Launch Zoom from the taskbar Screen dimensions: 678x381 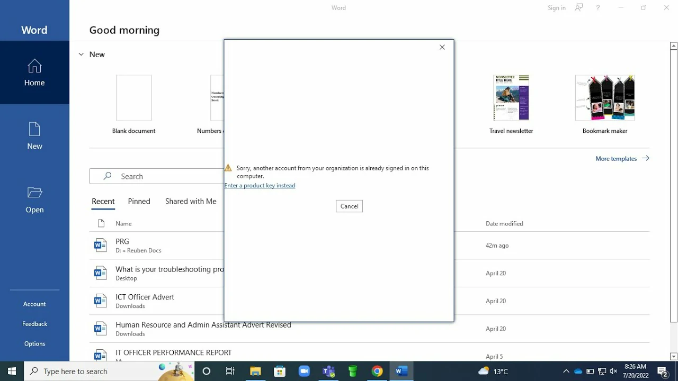(304, 371)
